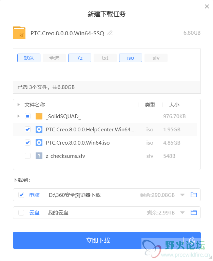Open the 云盘 path dropdown arrow
The width and height of the screenshot is (213, 261).
(x=182, y=212)
